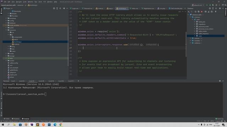Select the public folder in project tree
This screenshot has height=127, width=227.
point(12,28)
